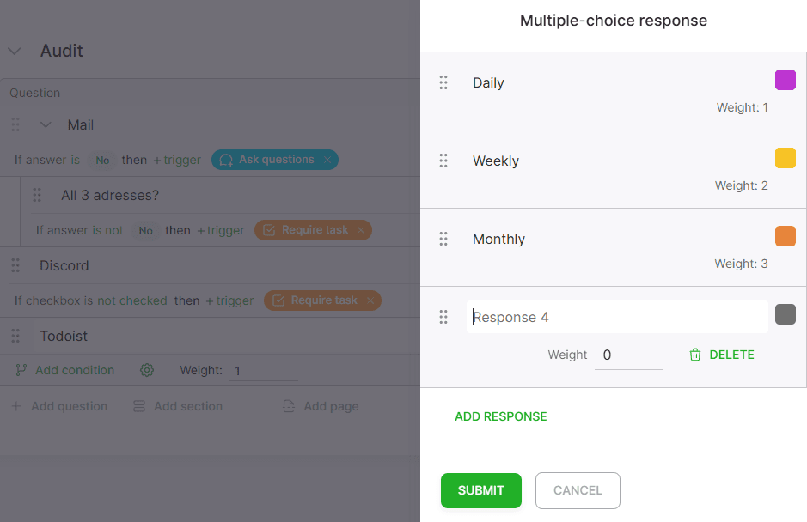Click the Add section icon
The width and height of the screenshot is (807, 522).
click(139, 406)
